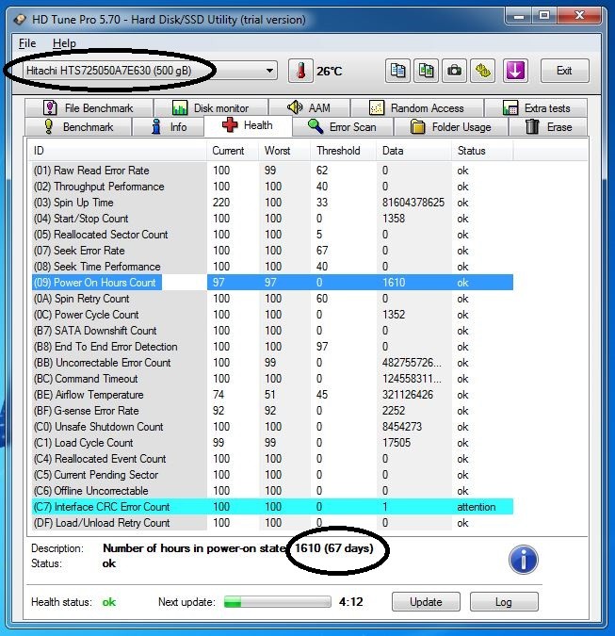Click the temperature thermometer icon
615x636 pixels.
tap(300, 71)
